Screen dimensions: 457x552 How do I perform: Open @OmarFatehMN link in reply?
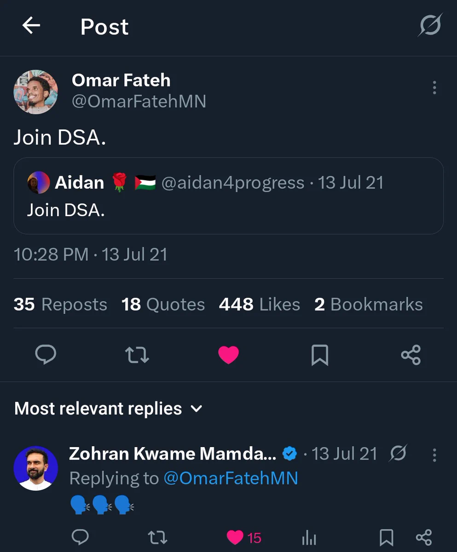[231, 478]
